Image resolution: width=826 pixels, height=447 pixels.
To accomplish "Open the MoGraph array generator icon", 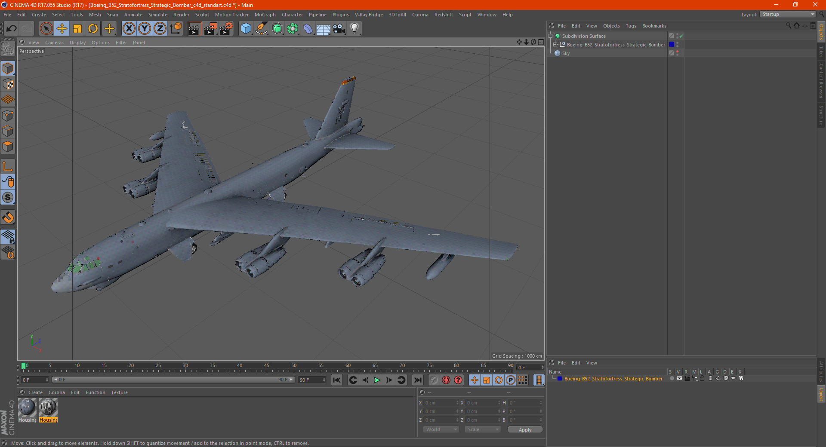I will tap(293, 29).
